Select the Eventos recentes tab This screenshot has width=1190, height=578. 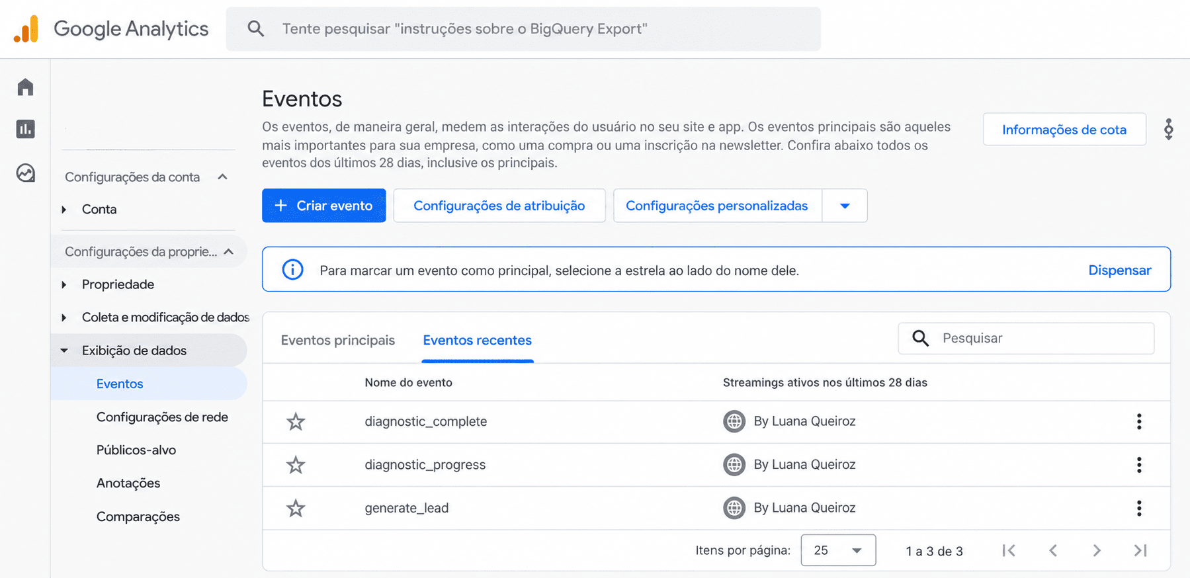[x=478, y=340]
